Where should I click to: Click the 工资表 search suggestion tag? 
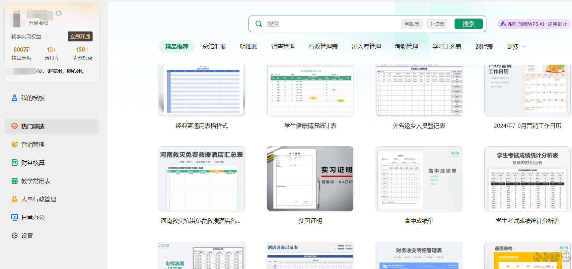437,24
